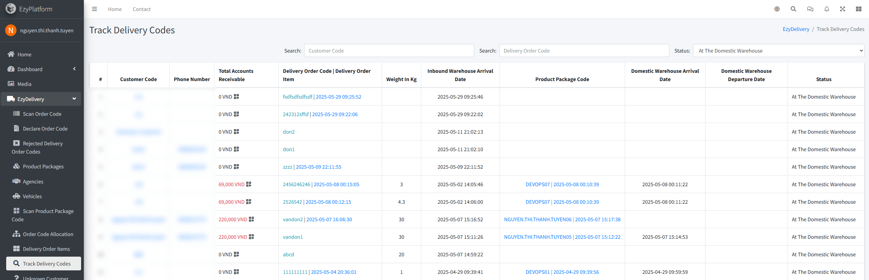Open Media in the sidebar
This screenshot has height=280, width=869.
click(x=41, y=84)
